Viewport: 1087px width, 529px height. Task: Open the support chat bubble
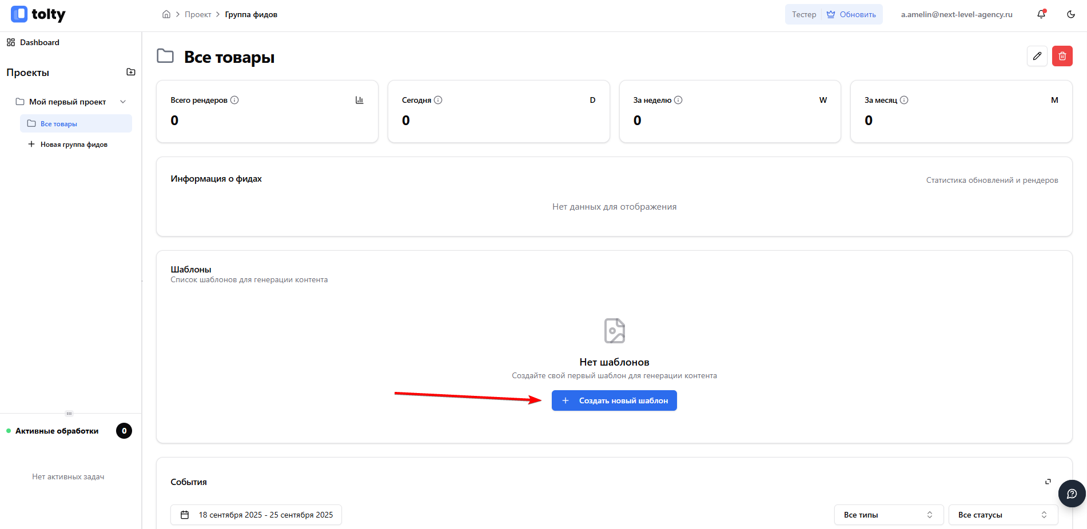coord(1072,494)
